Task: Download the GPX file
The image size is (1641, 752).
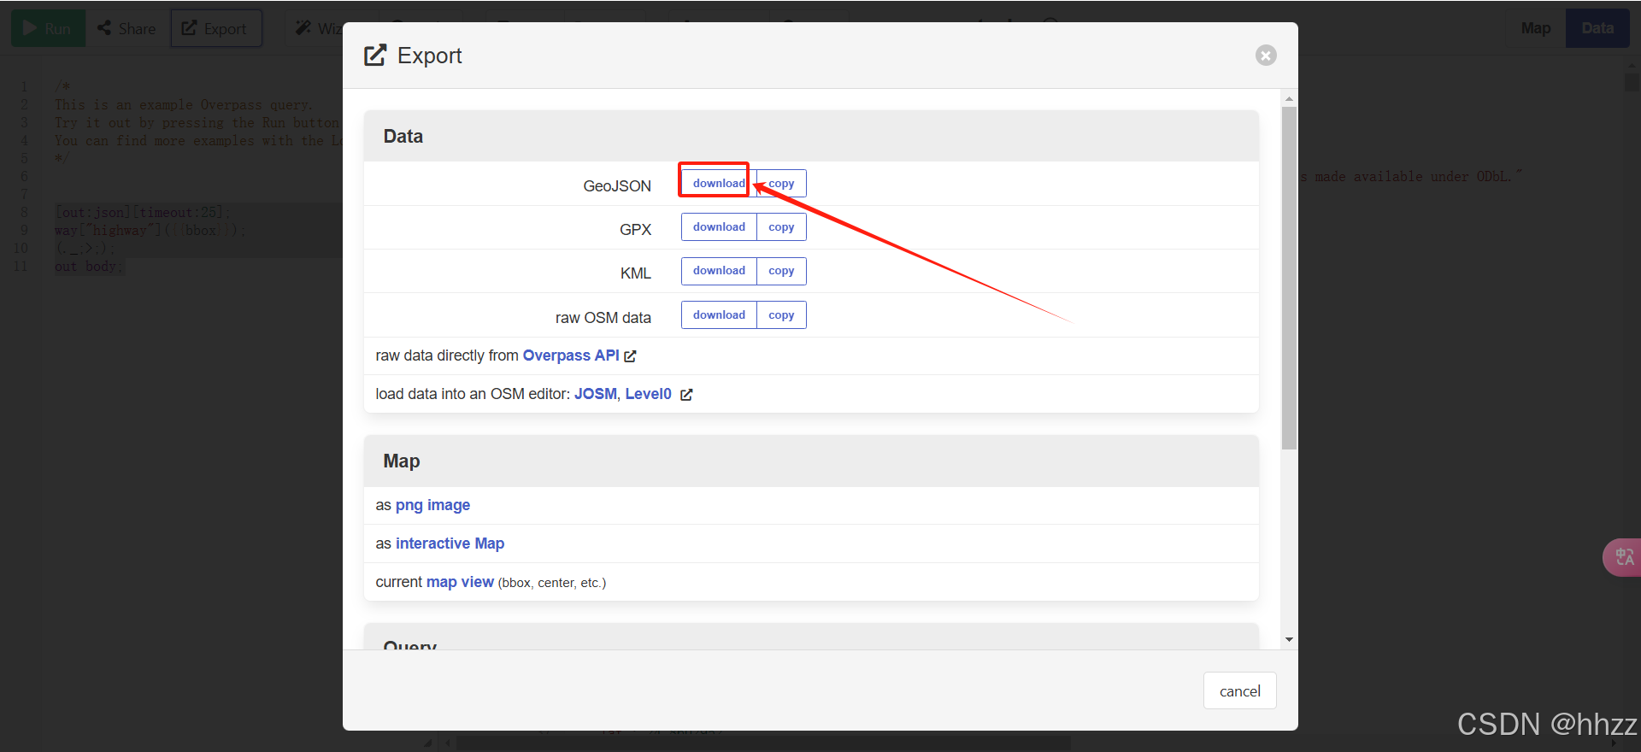Action: tap(719, 227)
